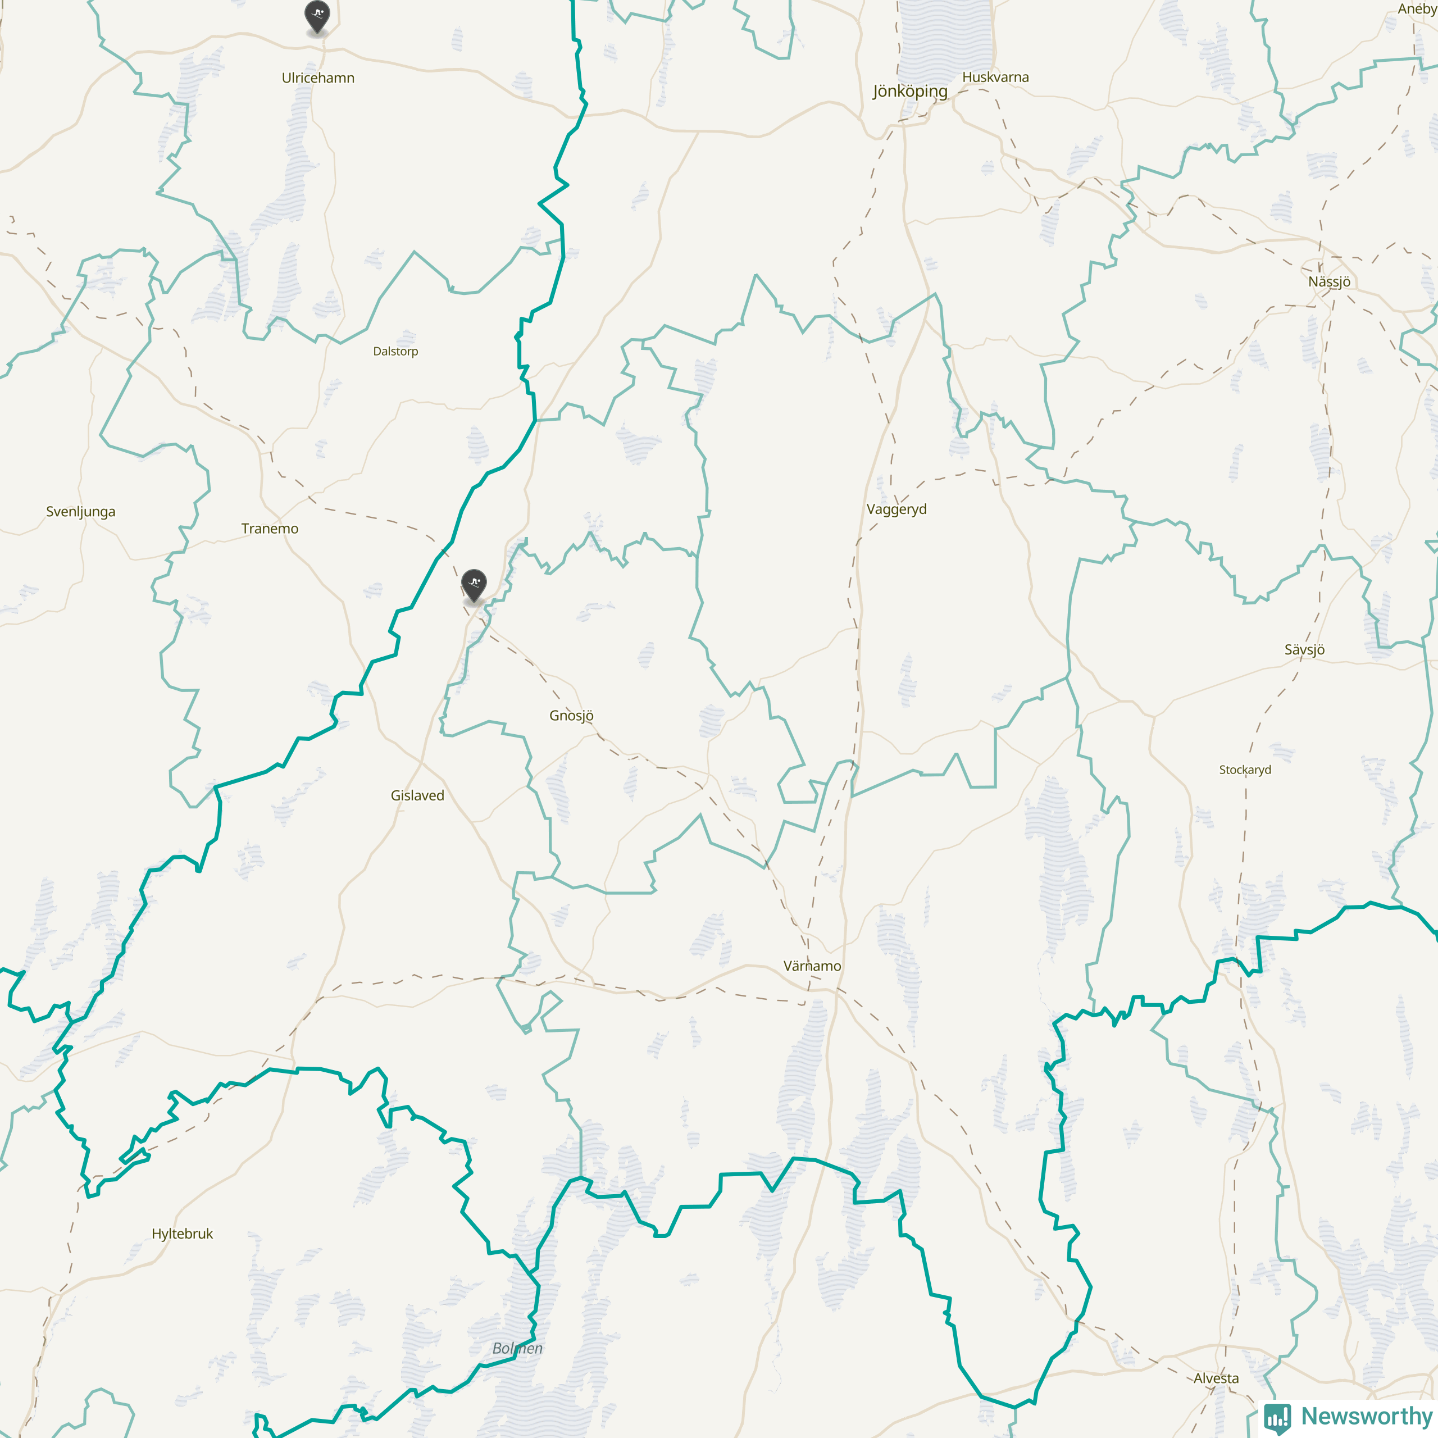Click the Nässjö town label
This screenshot has height=1438, width=1438.
coord(1328,281)
